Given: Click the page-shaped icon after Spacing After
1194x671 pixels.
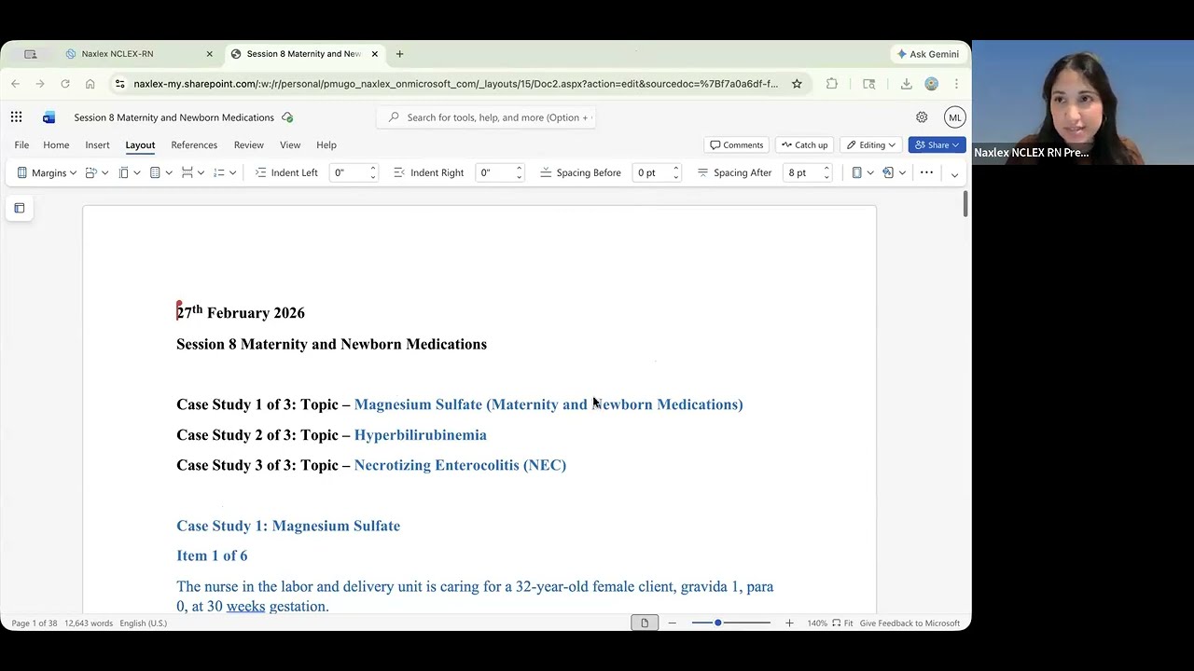Looking at the screenshot, I should click(x=856, y=172).
